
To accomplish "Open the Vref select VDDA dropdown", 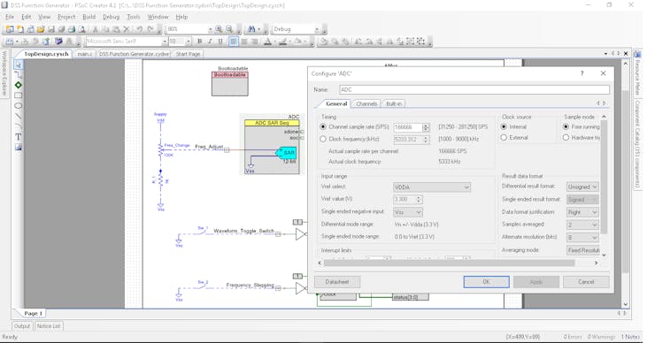I will pos(432,187).
